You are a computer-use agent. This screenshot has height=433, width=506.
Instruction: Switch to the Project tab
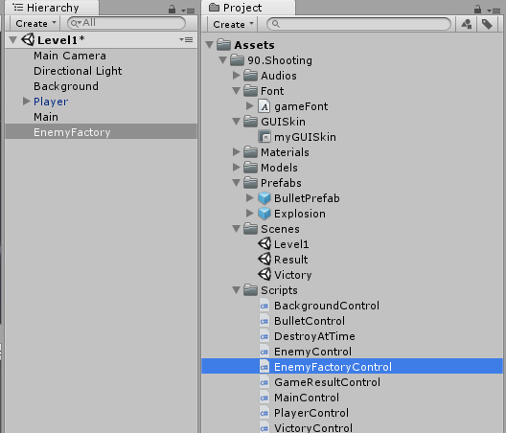248,8
